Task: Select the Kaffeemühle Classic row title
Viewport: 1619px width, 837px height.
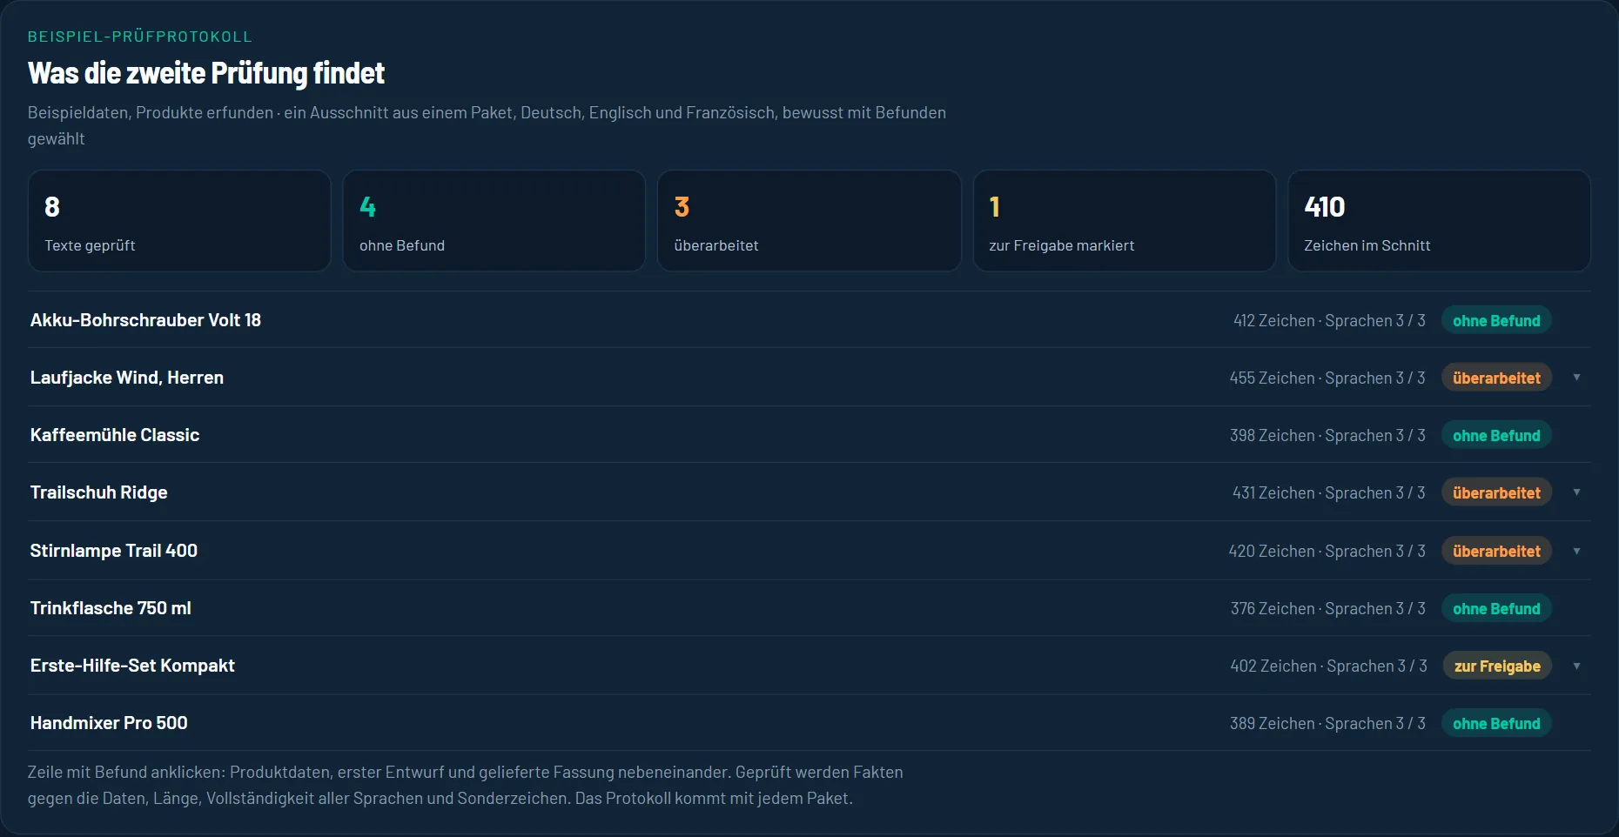Action: (115, 435)
